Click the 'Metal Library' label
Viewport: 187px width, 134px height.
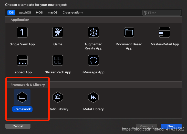coord(93,109)
